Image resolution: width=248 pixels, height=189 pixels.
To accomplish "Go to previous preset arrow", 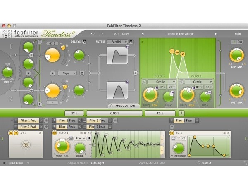I will pyautogui.click(x=143, y=33).
